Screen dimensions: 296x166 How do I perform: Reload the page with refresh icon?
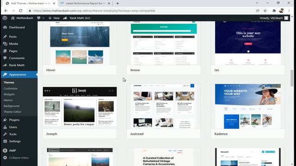[x=20, y=11]
